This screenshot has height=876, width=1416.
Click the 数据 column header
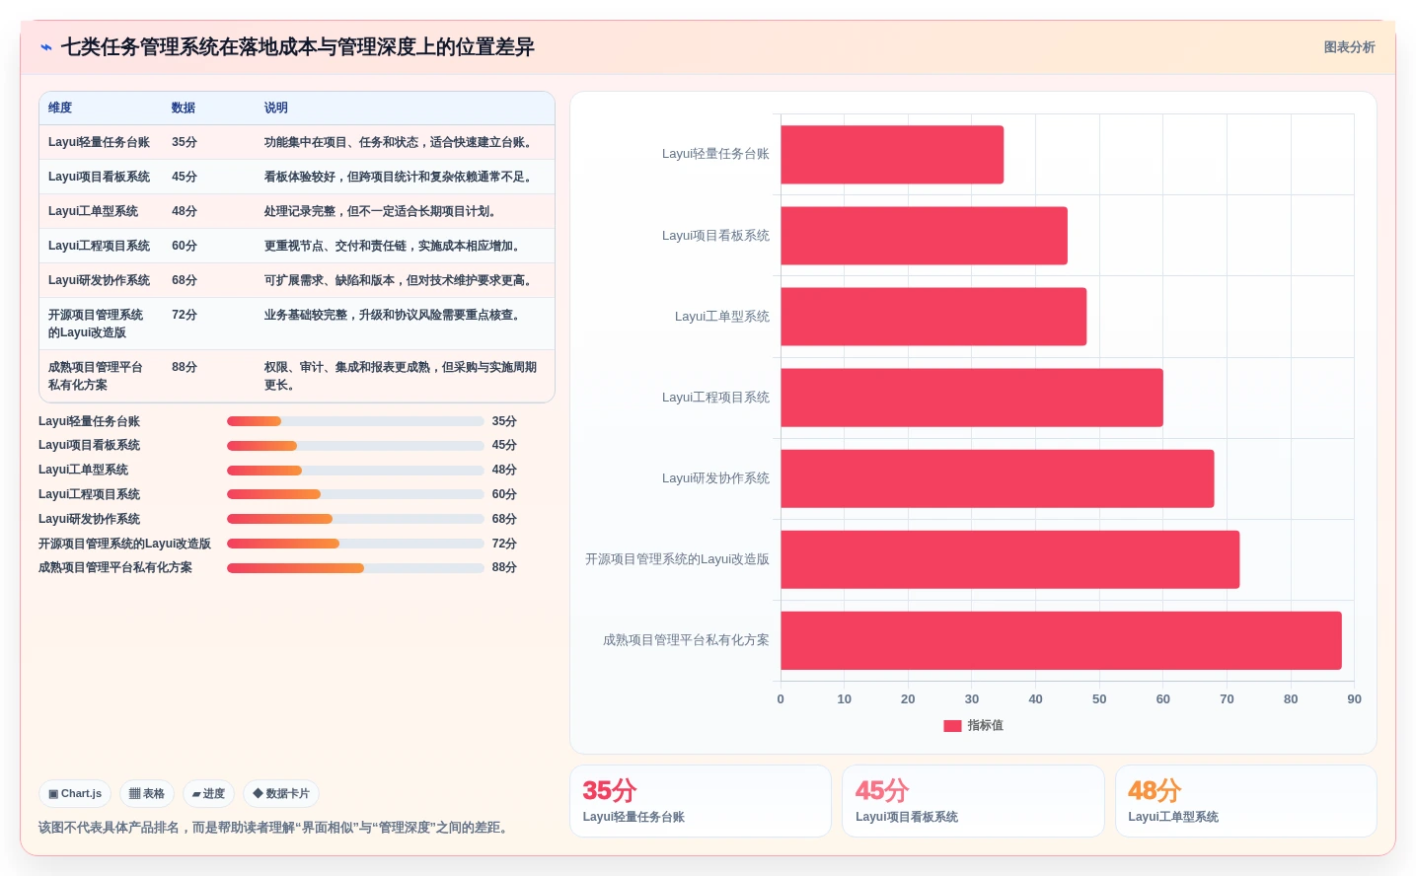[184, 108]
